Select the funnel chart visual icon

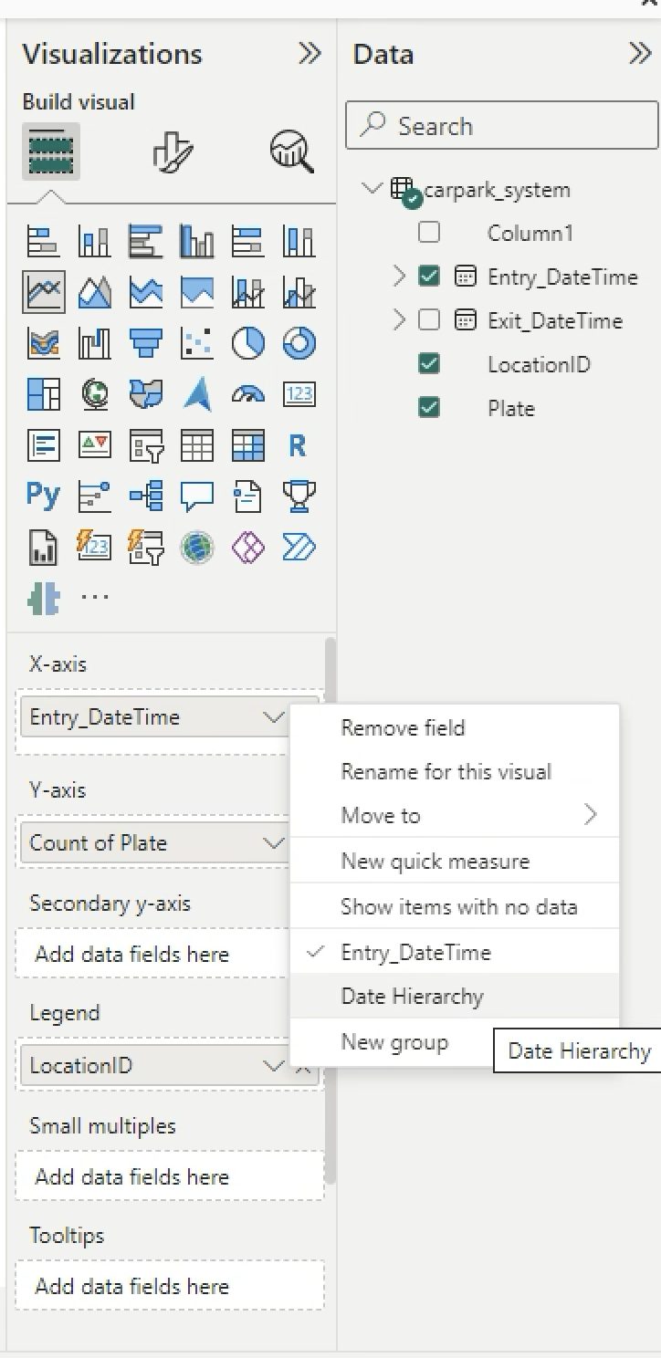tap(146, 343)
